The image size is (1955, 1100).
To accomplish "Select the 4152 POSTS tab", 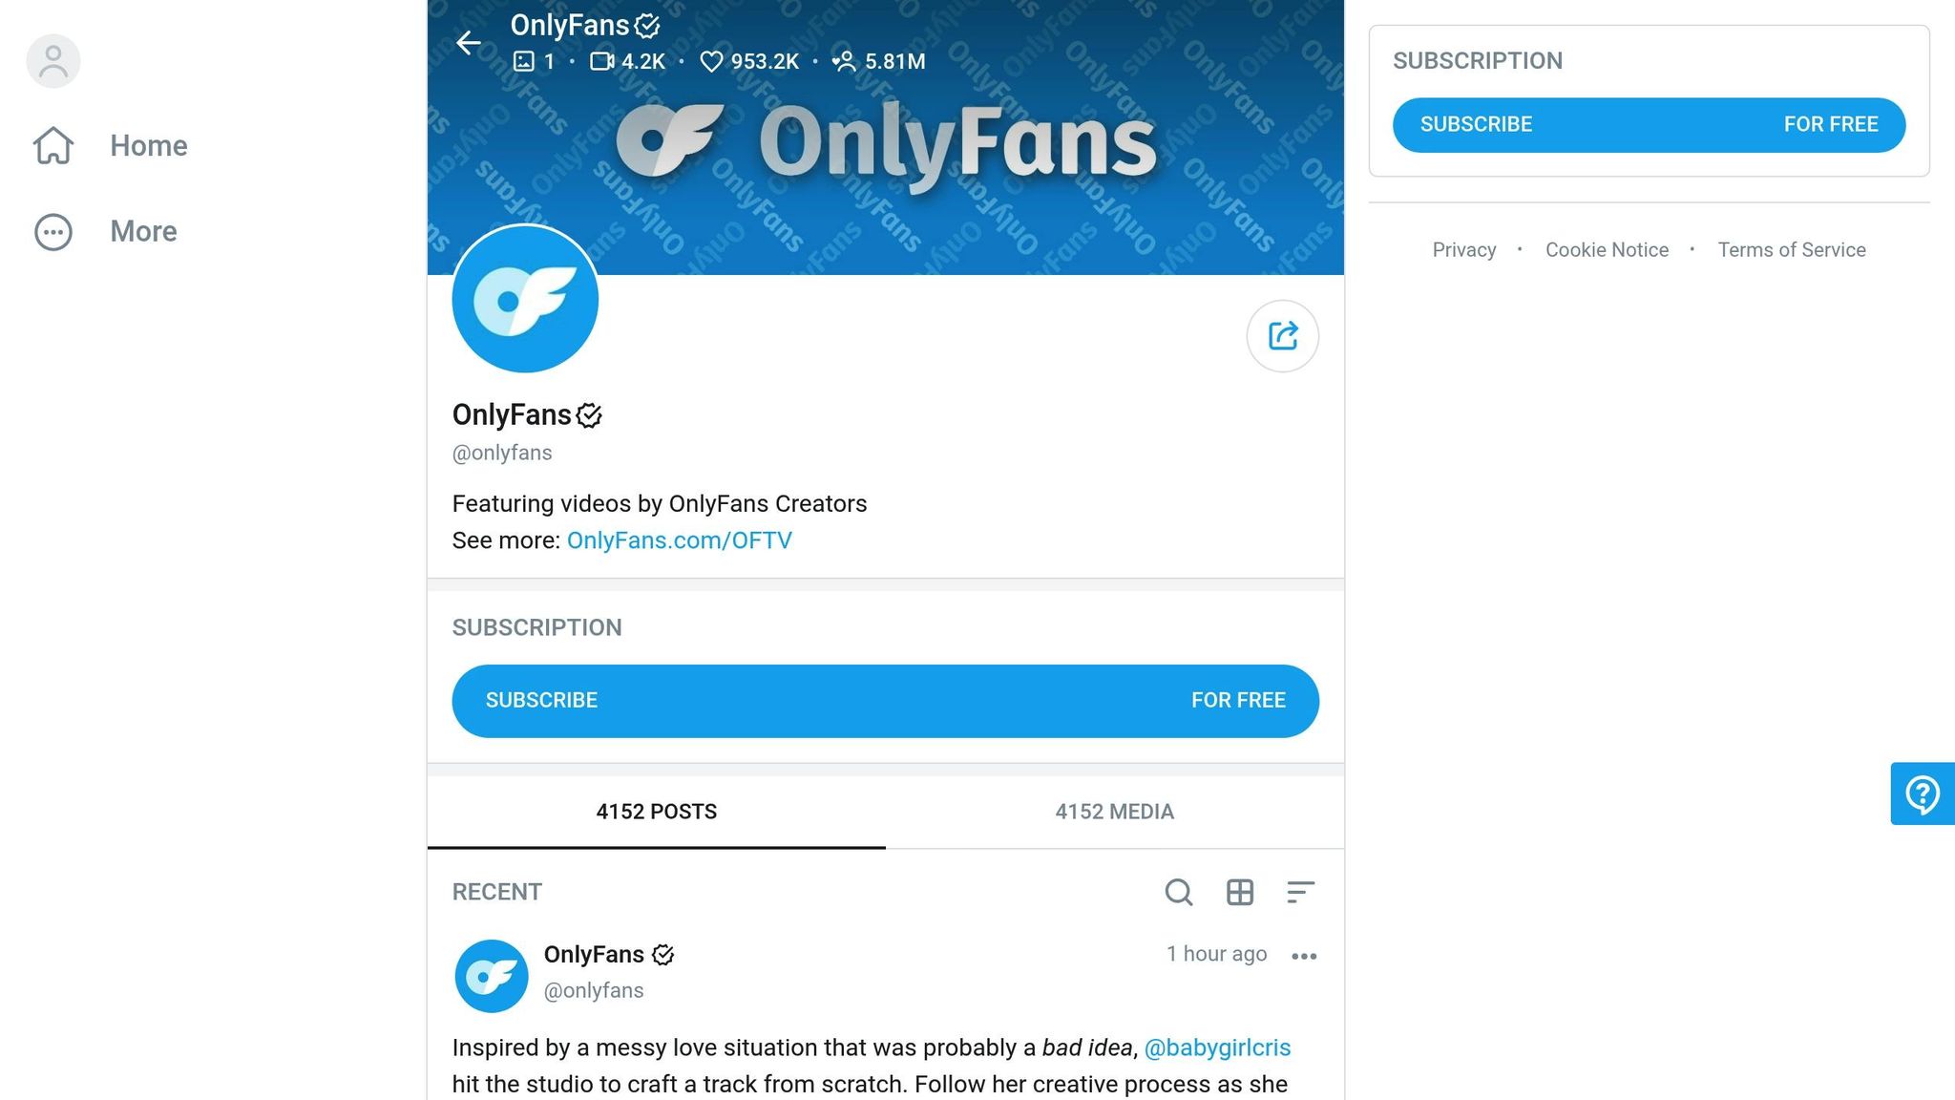I will 657,812.
